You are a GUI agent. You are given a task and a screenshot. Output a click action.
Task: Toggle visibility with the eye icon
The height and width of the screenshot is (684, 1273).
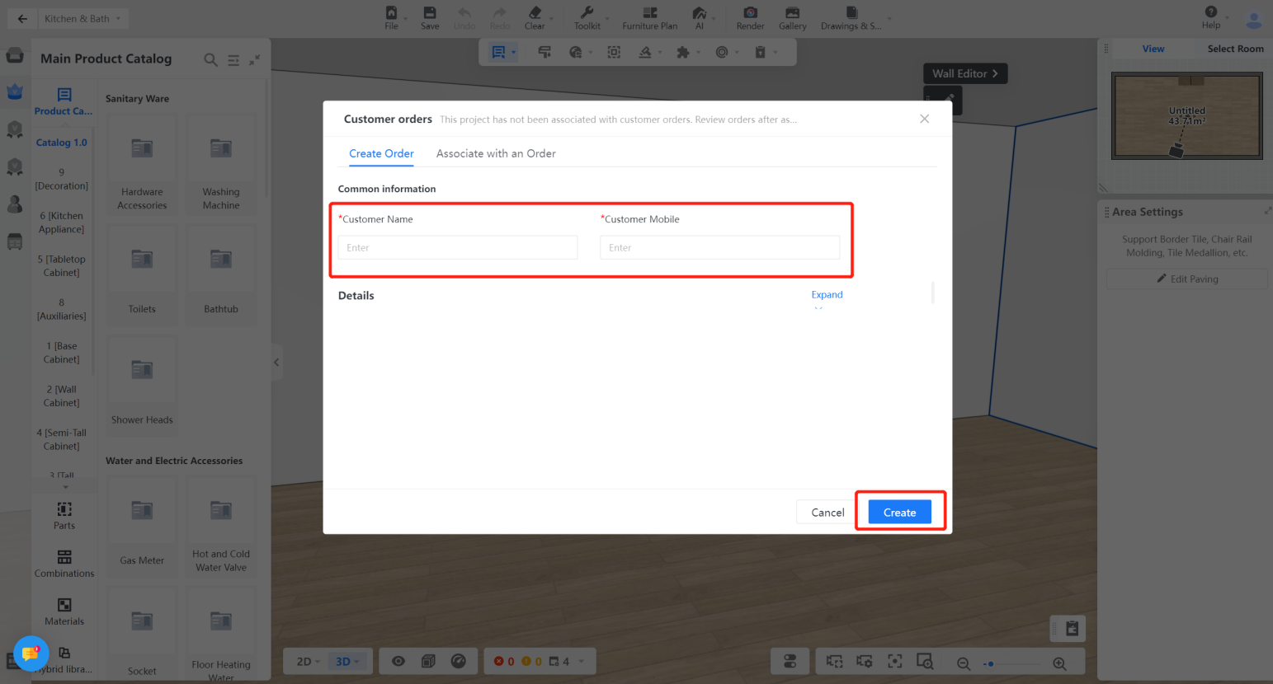[398, 661]
